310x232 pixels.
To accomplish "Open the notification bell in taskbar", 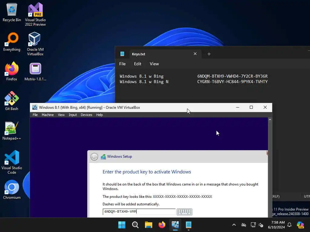I will pos(289,225).
